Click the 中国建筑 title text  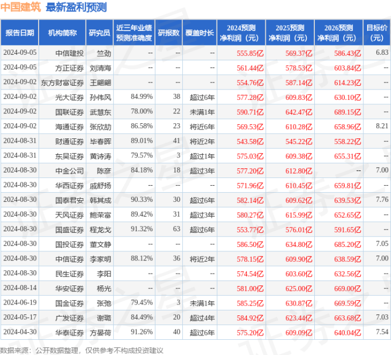(21, 7)
